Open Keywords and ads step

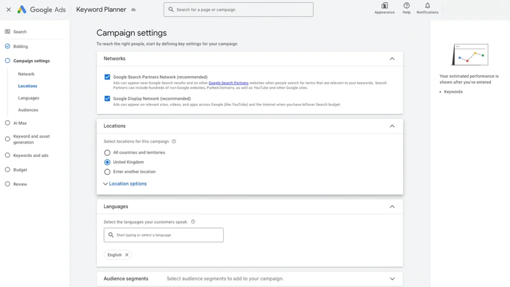tap(31, 155)
